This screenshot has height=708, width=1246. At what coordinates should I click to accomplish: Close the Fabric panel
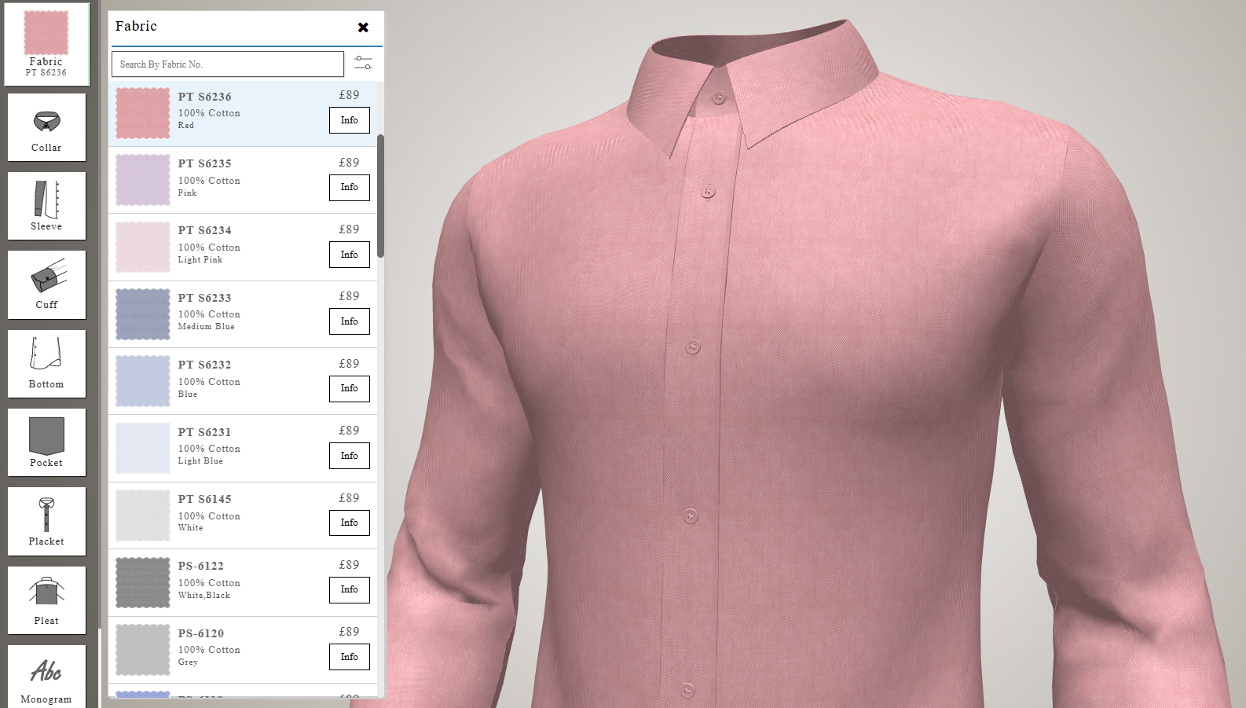(363, 28)
